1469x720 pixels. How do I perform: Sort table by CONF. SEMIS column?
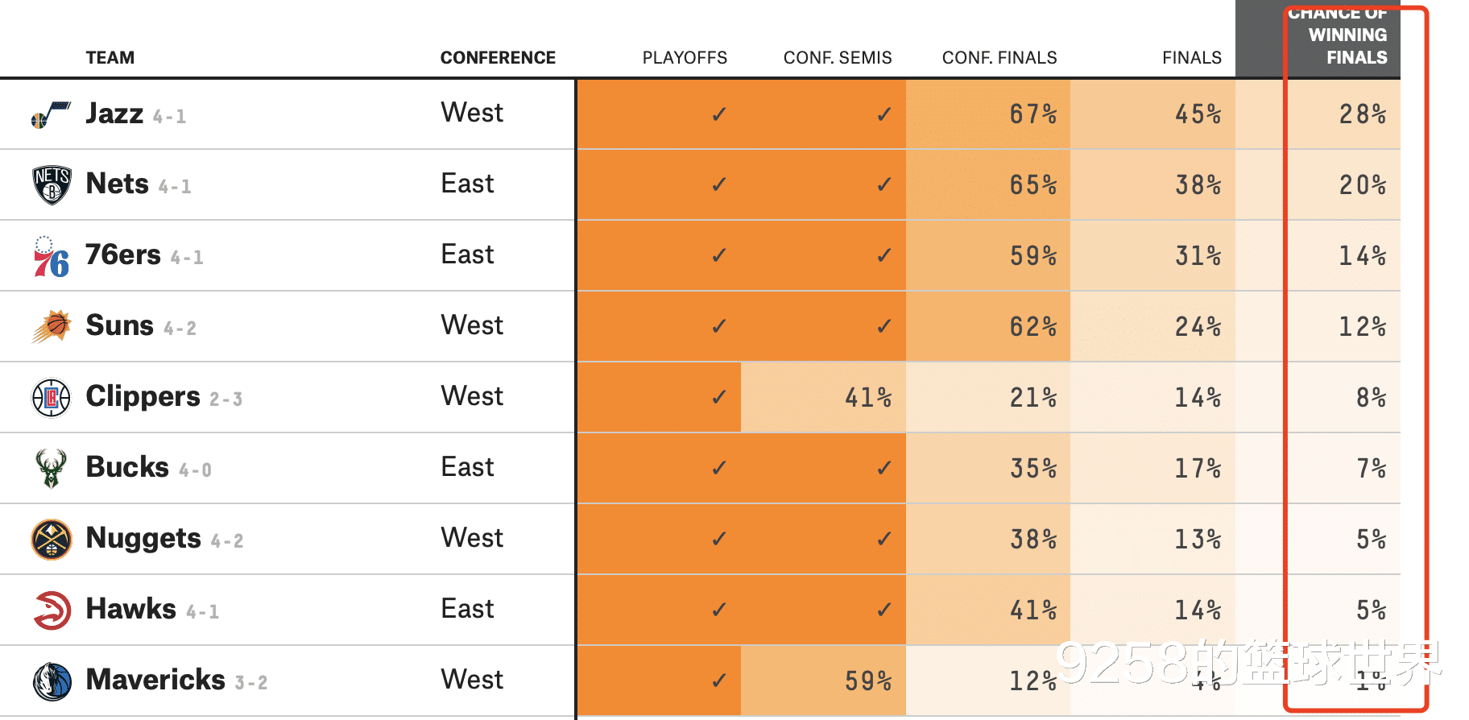838,58
